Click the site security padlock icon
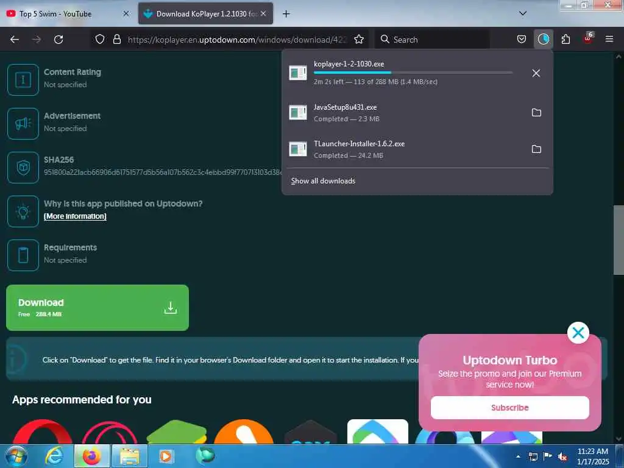Viewport: 624px width, 468px height. coord(116,39)
